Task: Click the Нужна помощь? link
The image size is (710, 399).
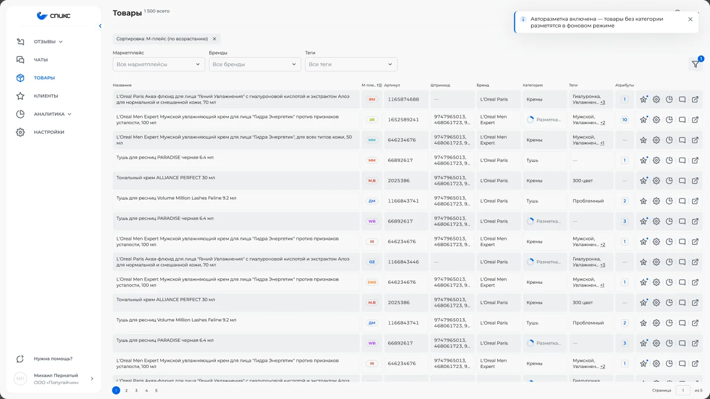Action: 53,359
